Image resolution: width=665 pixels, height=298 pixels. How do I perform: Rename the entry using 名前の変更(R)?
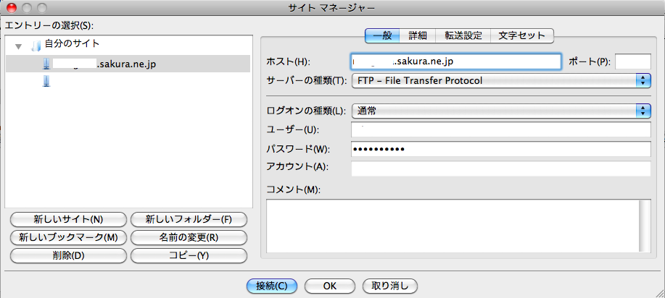tap(189, 237)
